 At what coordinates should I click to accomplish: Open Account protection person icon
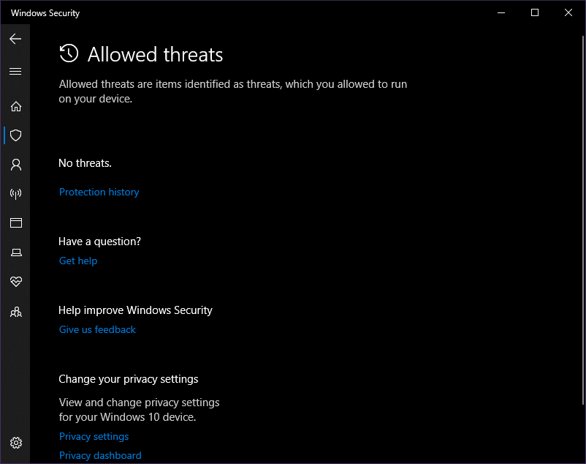(x=15, y=165)
